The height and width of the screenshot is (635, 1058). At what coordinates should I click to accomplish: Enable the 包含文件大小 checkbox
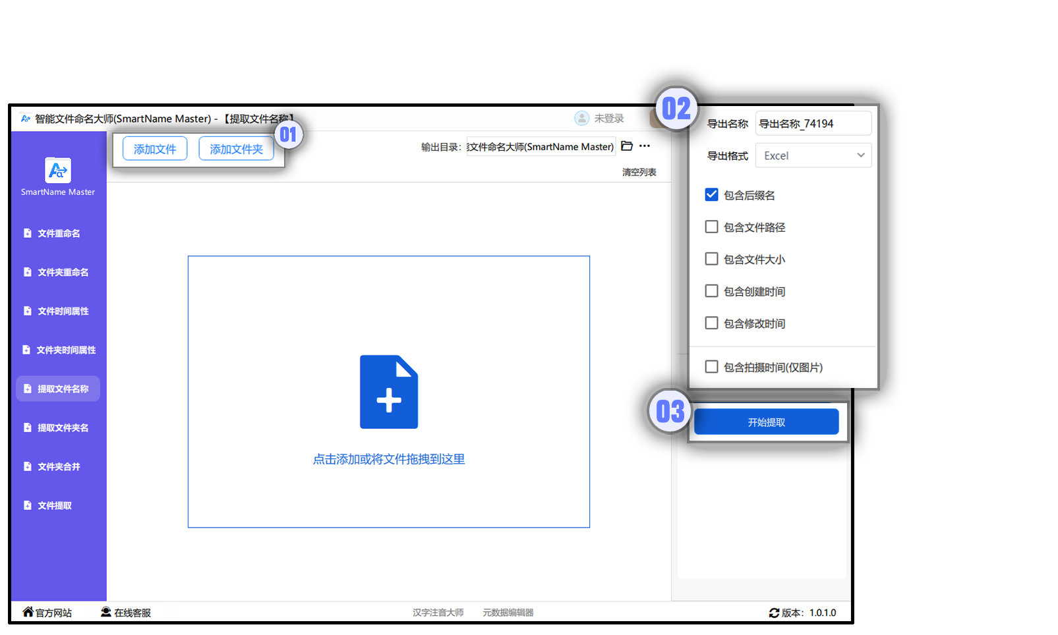click(711, 259)
